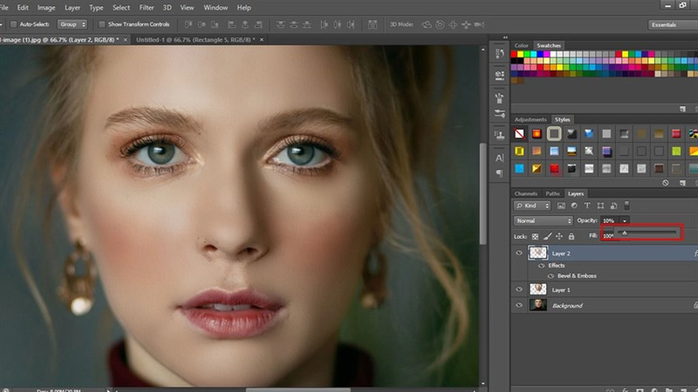Click the Align vertical centers icon
Screen dimensions: 698x392
pos(201,24)
